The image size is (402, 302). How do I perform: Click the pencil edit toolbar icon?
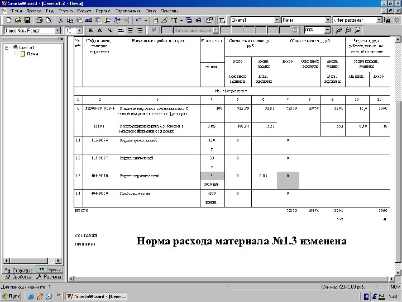click(164, 20)
